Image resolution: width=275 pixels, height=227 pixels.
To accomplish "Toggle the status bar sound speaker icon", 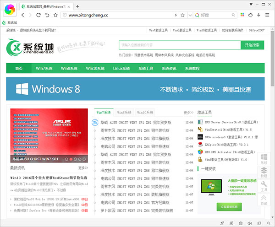I will click(250, 223).
